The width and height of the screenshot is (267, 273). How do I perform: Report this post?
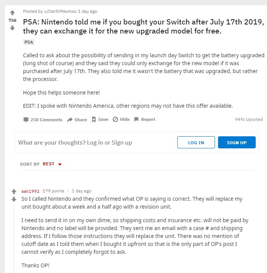point(145,119)
